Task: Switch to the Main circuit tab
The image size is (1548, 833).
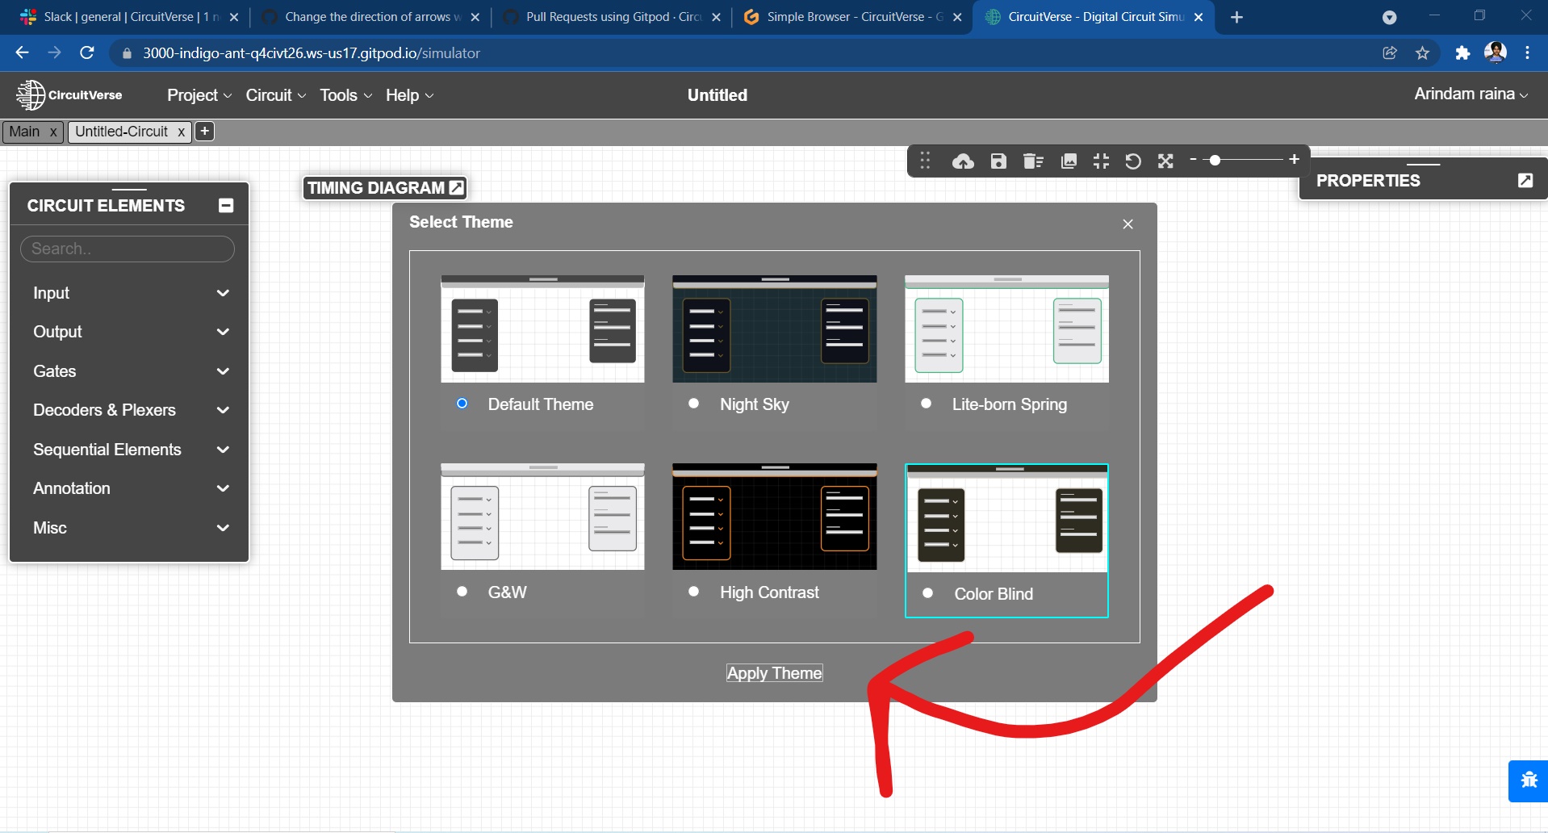Action: (23, 132)
